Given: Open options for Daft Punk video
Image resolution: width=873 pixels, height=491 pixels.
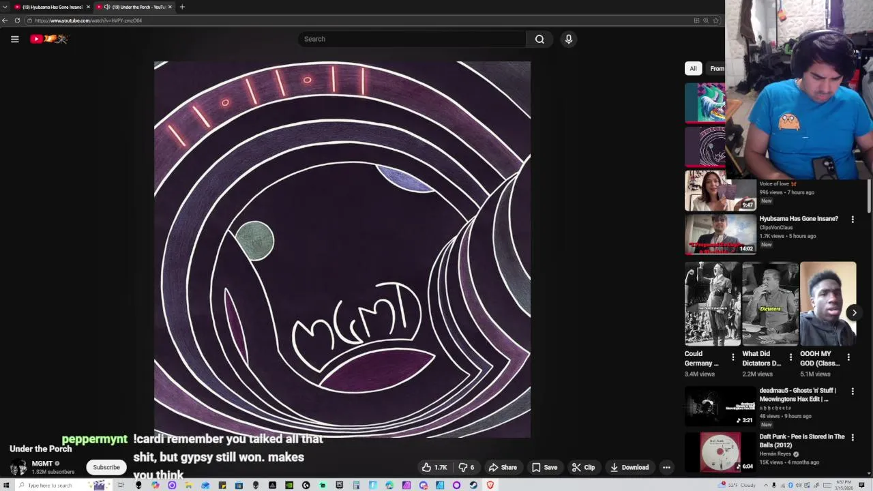Looking at the screenshot, I should [852, 438].
